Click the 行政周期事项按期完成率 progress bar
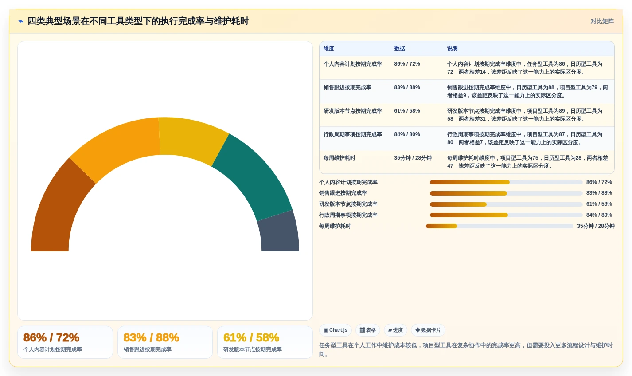 pyautogui.click(x=506, y=215)
